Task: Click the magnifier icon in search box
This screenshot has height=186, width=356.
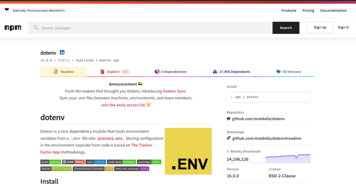Action: coord(36,28)
